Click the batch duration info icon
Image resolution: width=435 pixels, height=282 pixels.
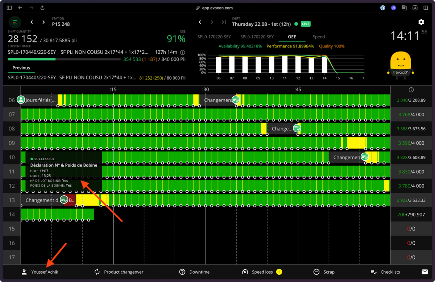point(183,52)
